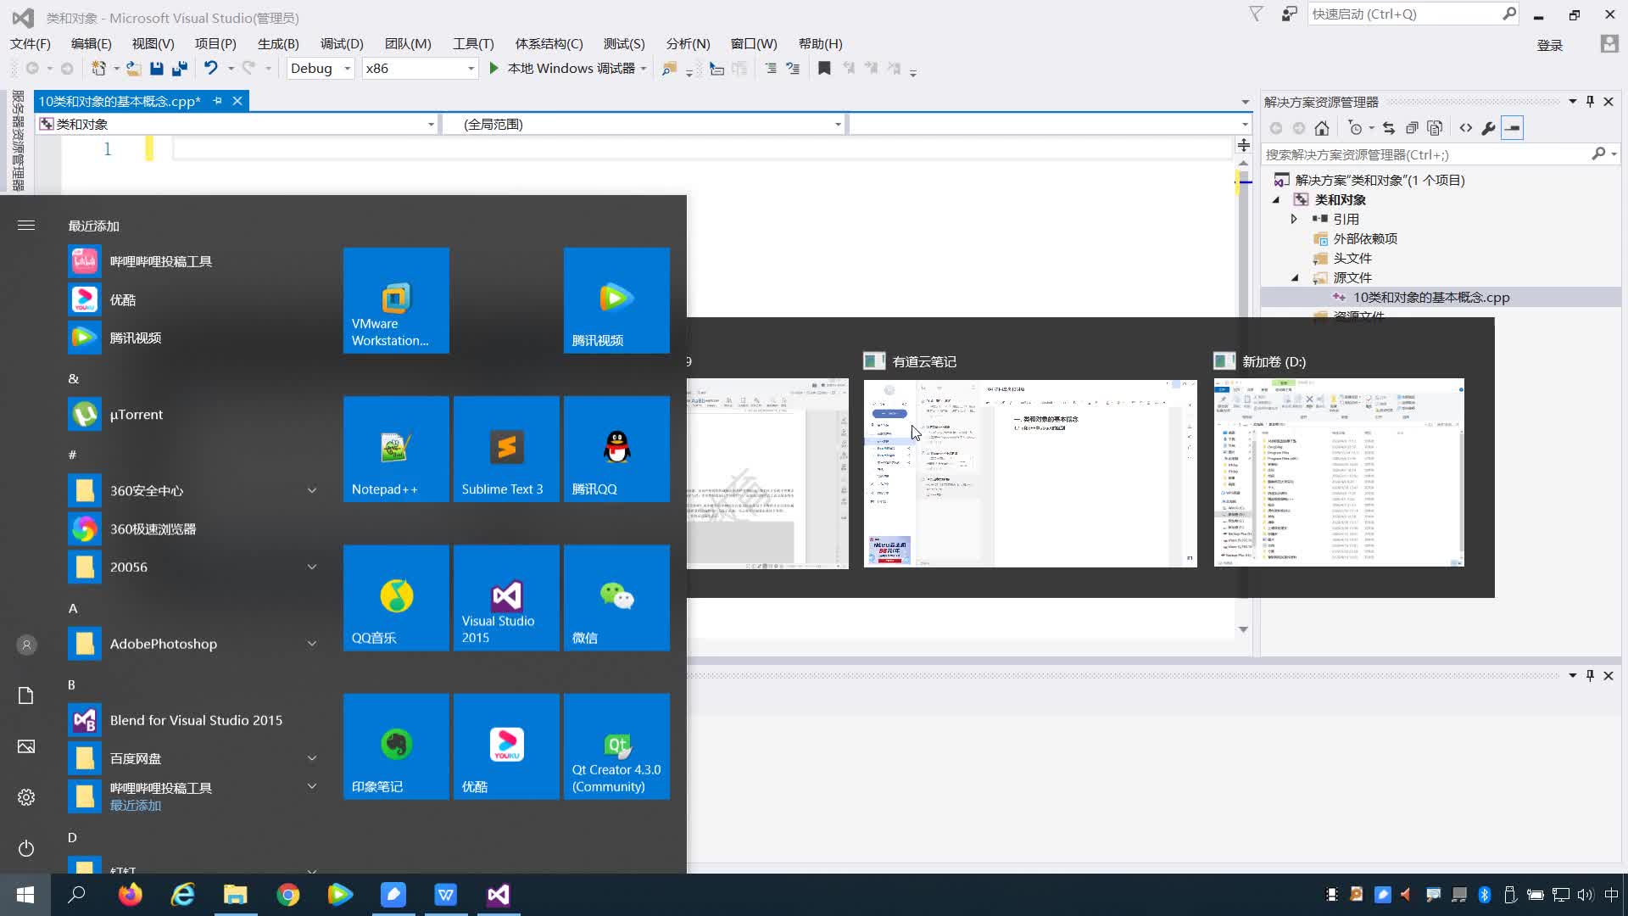Click 登录 sign-in link
Viewport: 1628px width, 916px height.
coord(1550,45)
